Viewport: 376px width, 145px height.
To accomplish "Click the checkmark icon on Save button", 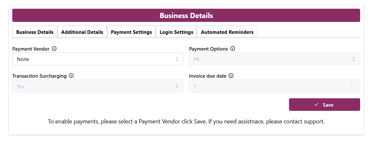I will (317, 105).
